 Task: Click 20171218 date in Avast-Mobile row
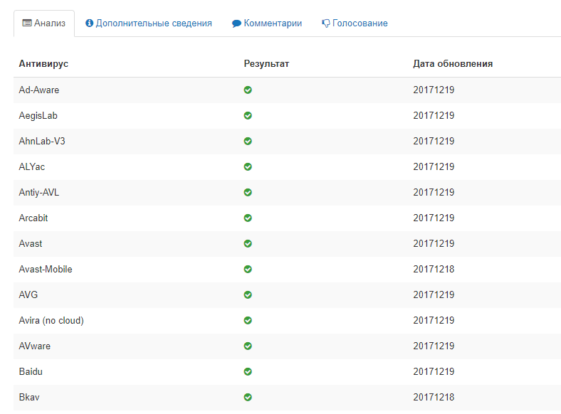434,269
